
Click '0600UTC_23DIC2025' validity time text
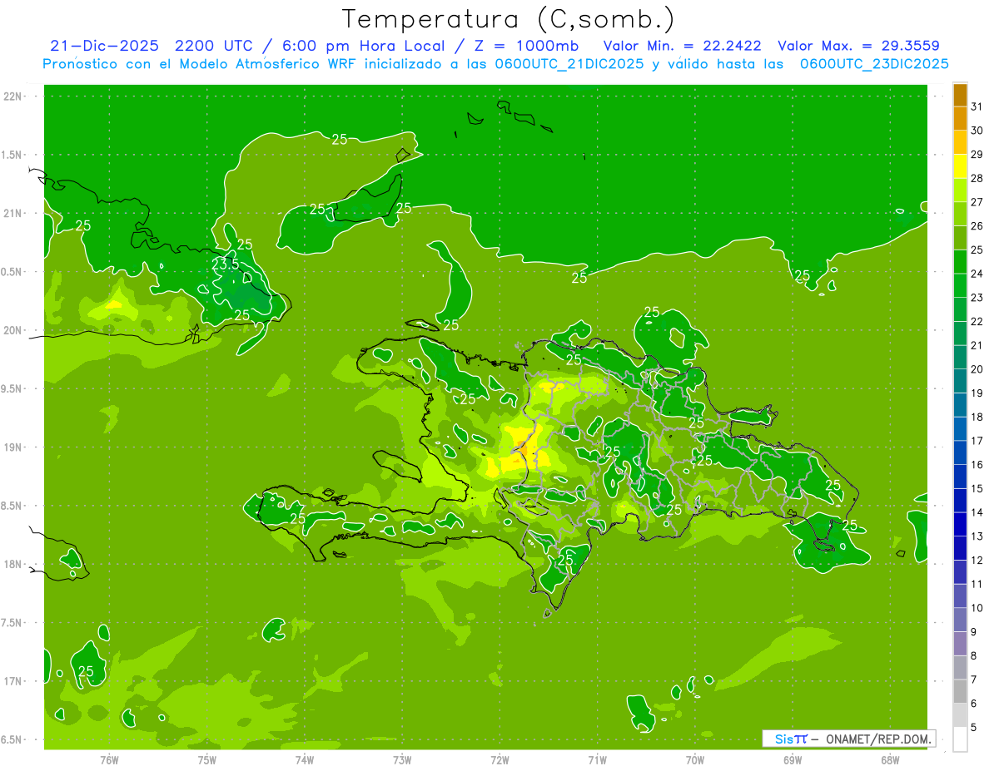[x=874, y=64]
